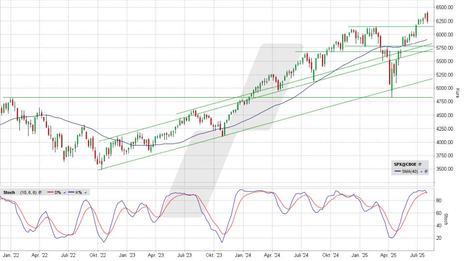This screenshot has width=464, height=261.
Task: Click the 6500.00 price axis label
Action: pos(445,7)
